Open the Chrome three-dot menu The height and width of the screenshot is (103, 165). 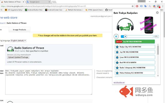pos(163,6)
